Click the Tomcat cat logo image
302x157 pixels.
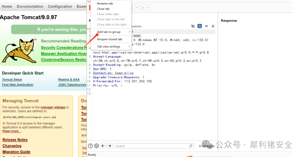(x=19, y=51)
